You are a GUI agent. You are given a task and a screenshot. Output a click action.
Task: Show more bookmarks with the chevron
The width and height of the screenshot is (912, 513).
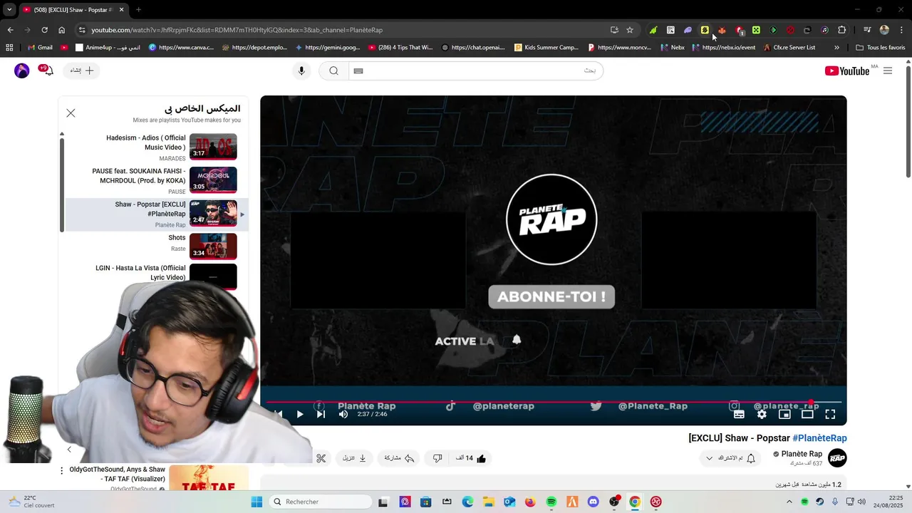[836, 48]
